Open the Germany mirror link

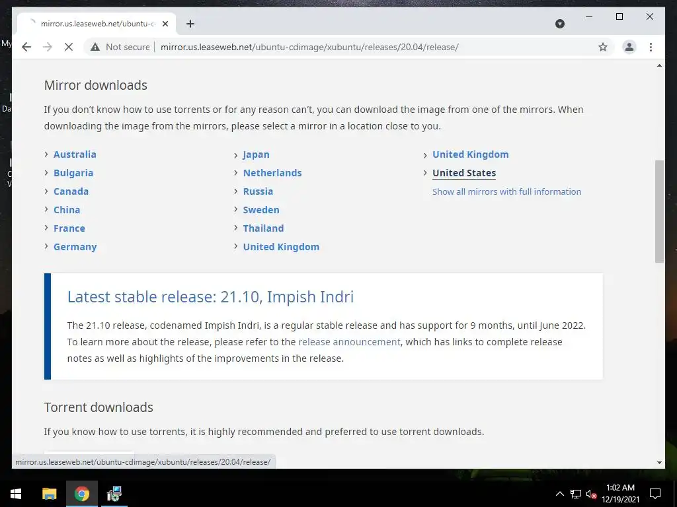point(75,247)
